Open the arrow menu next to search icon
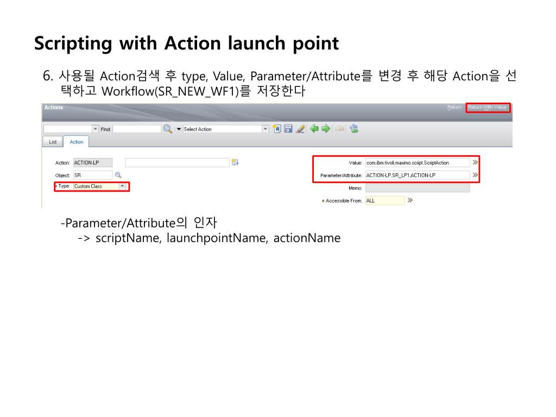556x417 pixels. tap(179, 129)
